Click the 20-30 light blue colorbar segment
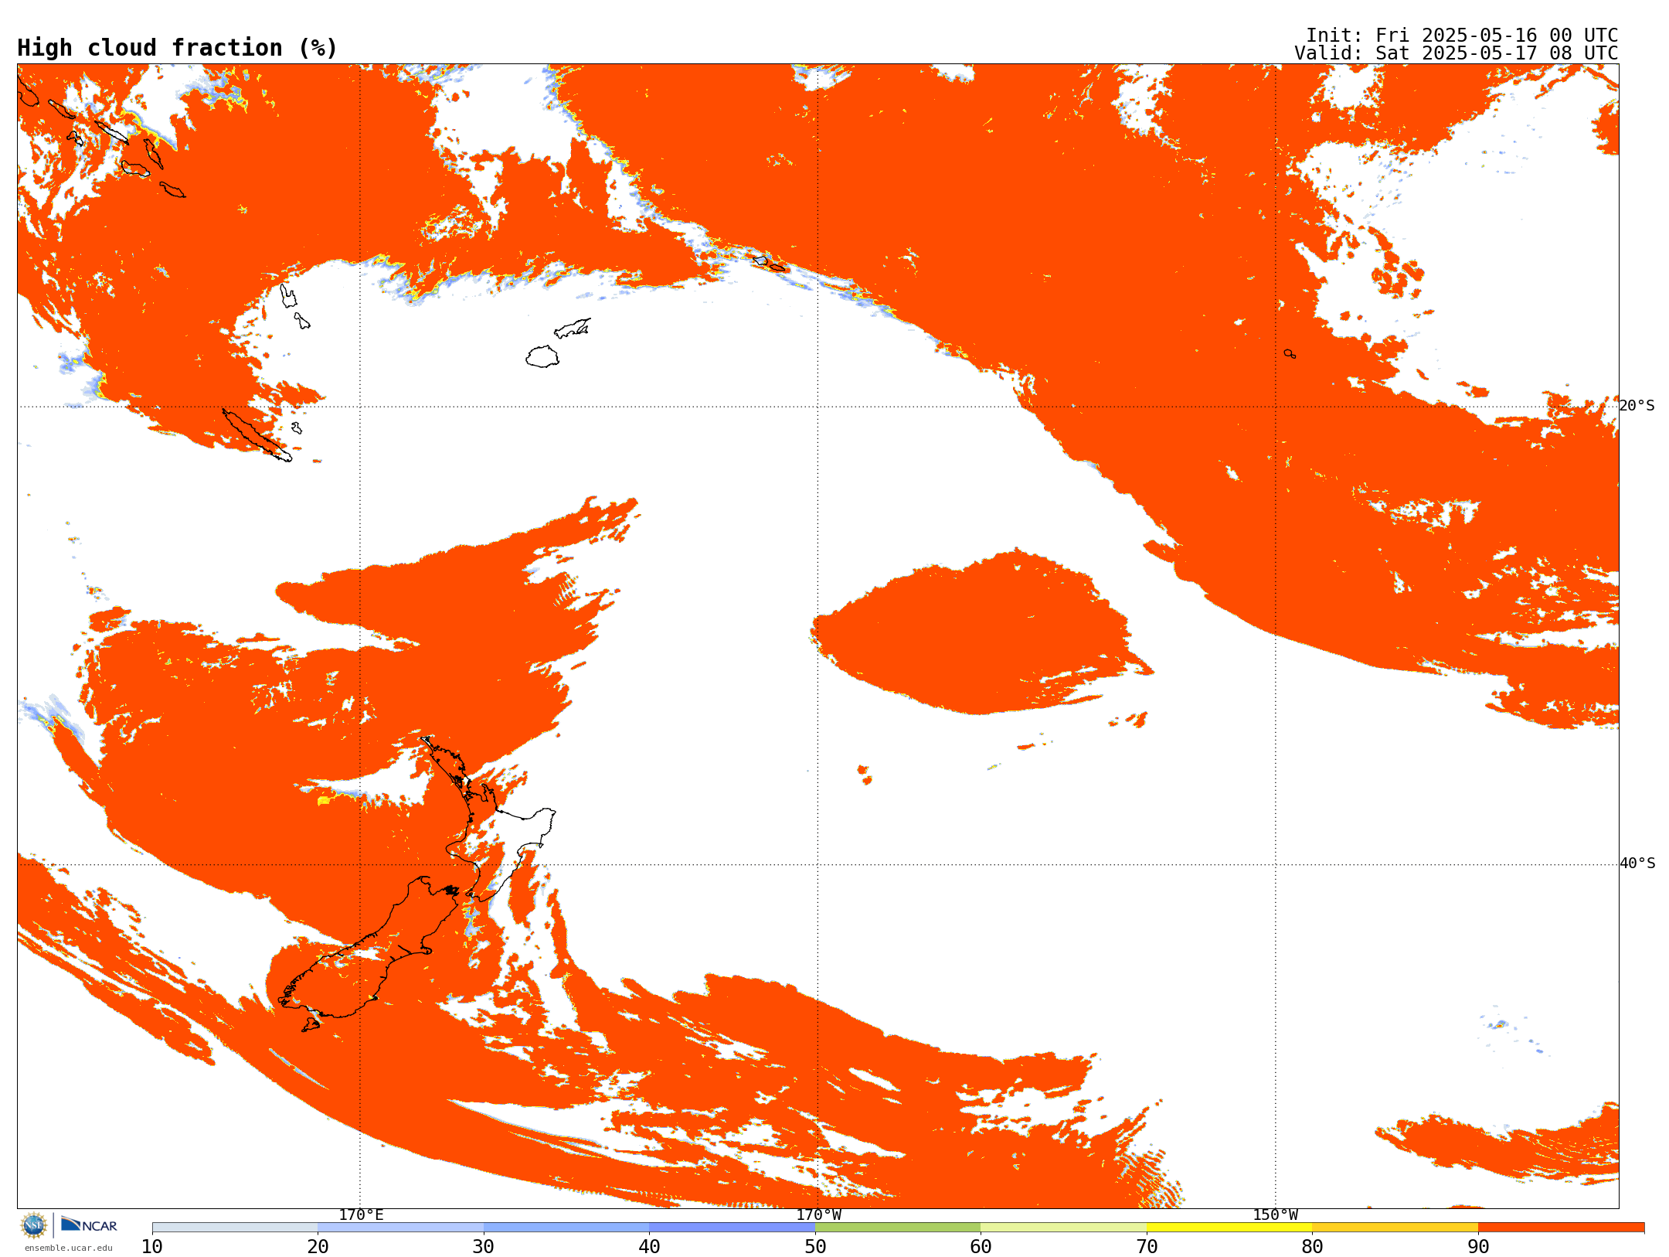 (x=400, y=1228)
